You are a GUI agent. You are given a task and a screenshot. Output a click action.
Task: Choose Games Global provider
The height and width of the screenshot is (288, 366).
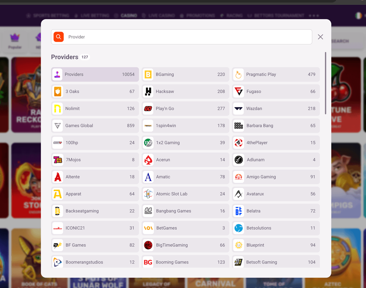(95, 126)
